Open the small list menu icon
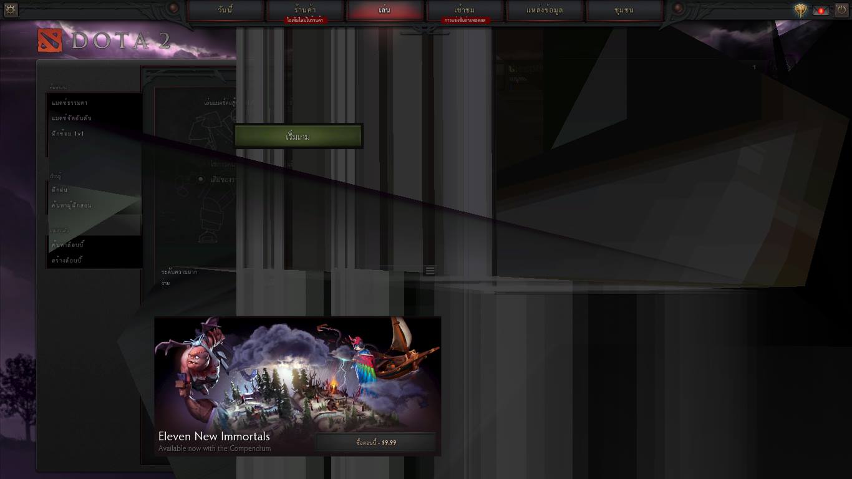852x479 pixels. 430,271
